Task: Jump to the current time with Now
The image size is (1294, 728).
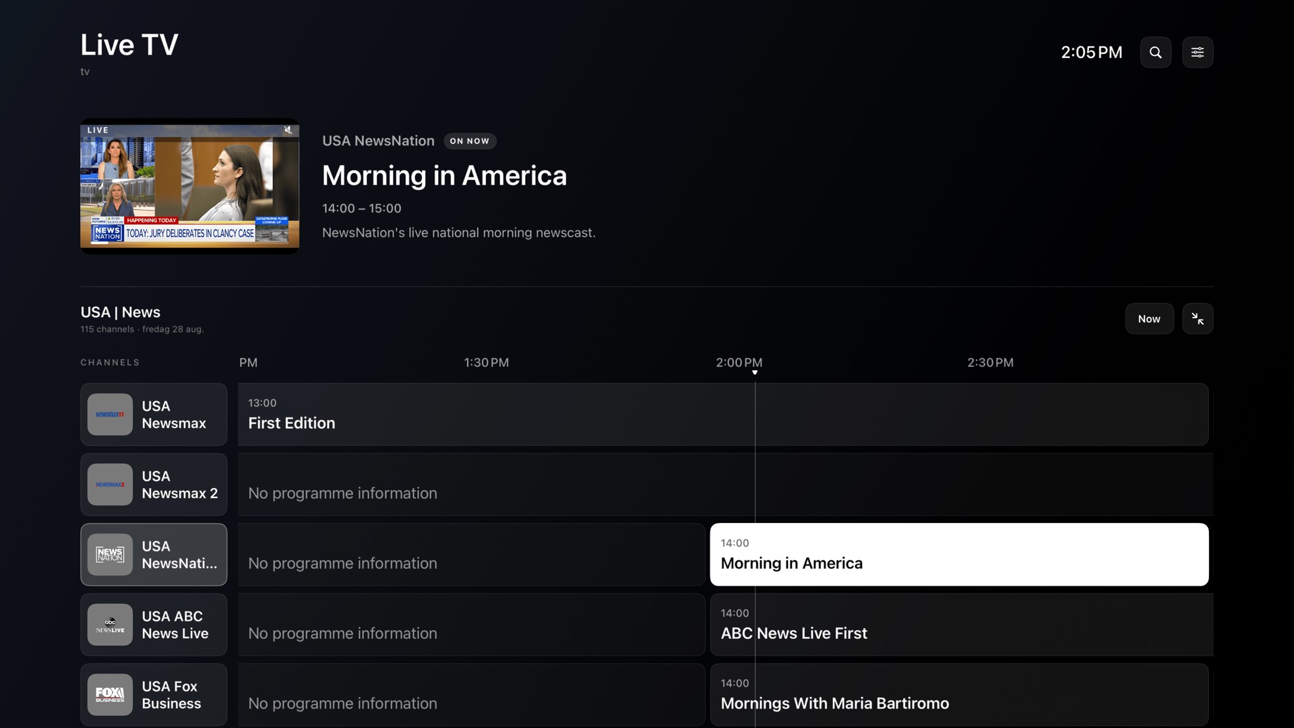Action: (1149, 319)
